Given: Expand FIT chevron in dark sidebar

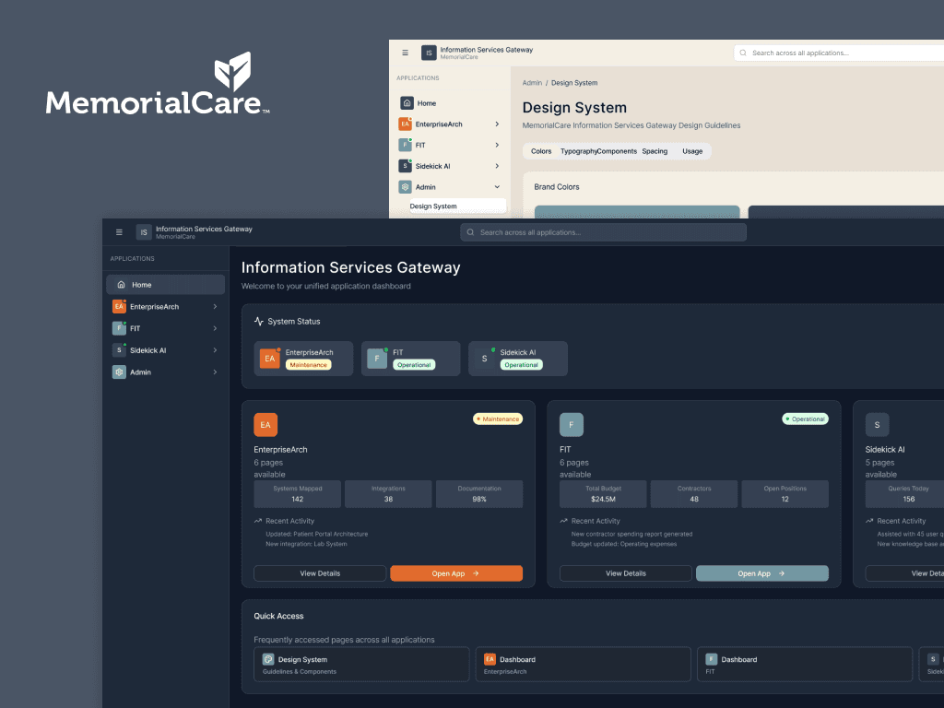Looking at the screenshot, I should 215,329.
